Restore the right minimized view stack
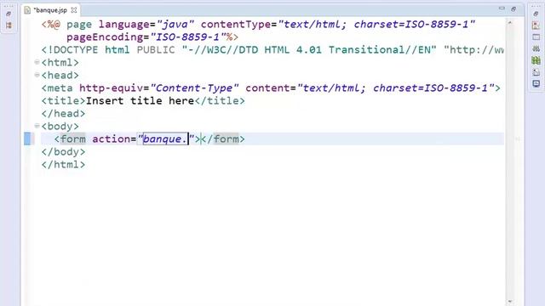 pyautogui.click(x=536, y=14)
